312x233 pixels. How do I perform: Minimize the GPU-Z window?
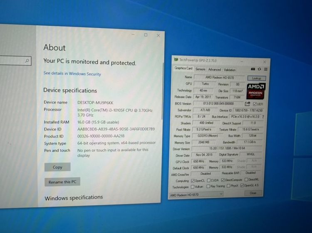(x=242, y=61)
